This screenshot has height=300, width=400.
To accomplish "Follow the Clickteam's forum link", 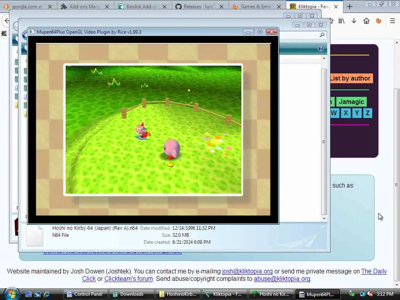I will click(x=128, y=279).
